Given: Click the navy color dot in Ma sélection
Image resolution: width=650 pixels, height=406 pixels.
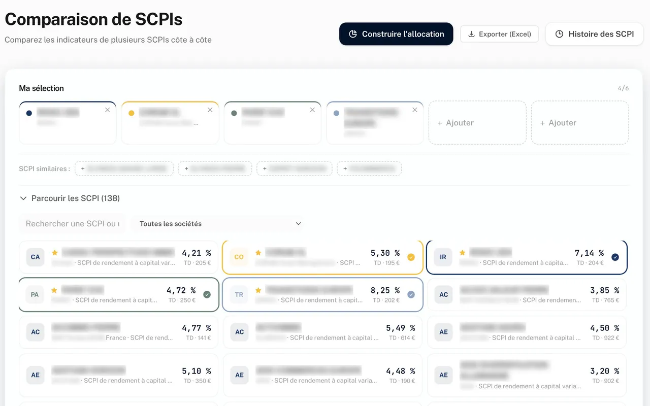Looking at the screenshot, I should pos(29,113).
